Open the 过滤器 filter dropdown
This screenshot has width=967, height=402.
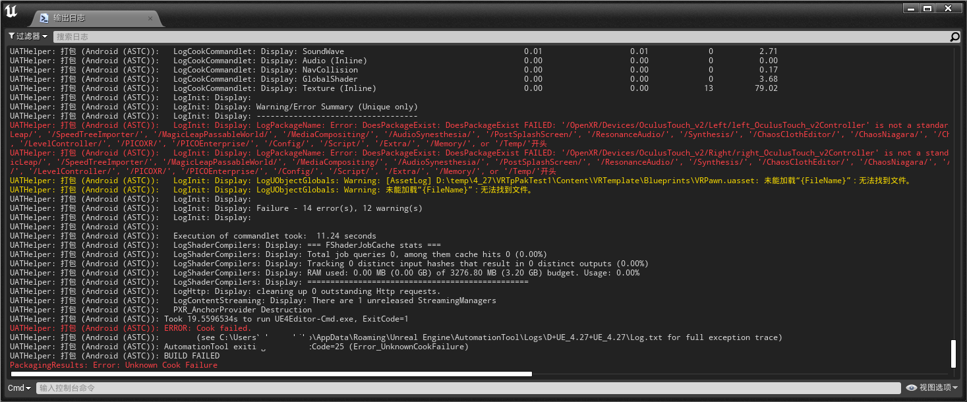tap(26, 36)
